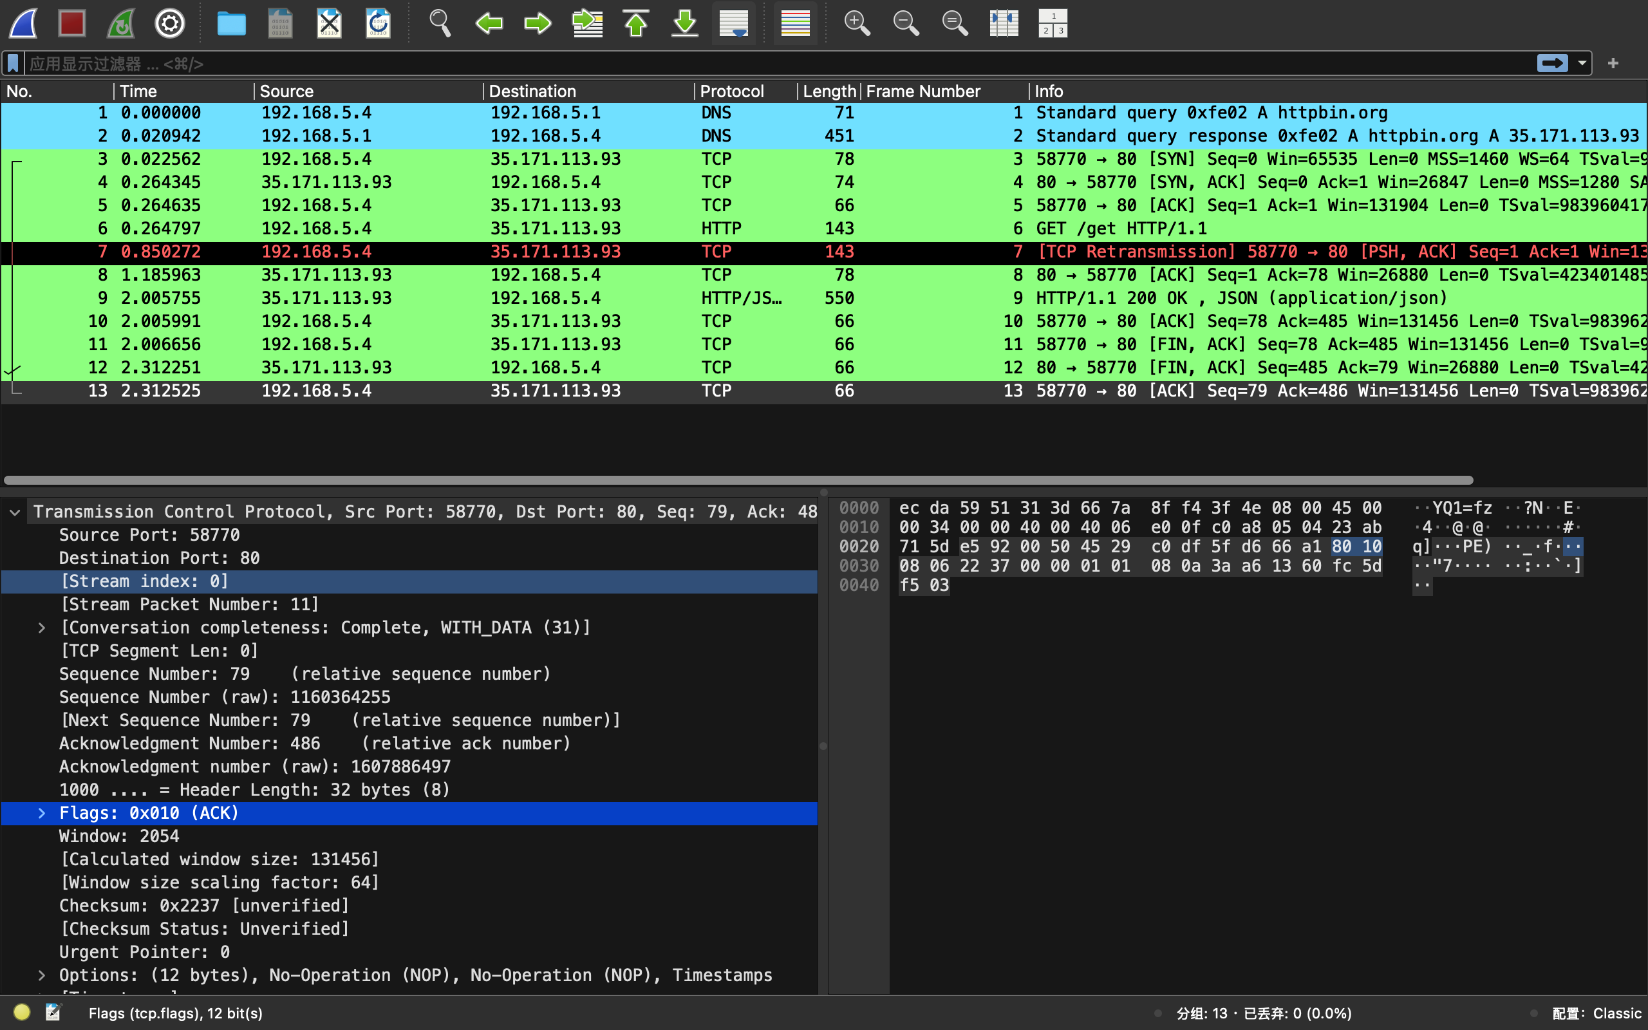Select Header Length: 32 bytes field

[409, 791]
